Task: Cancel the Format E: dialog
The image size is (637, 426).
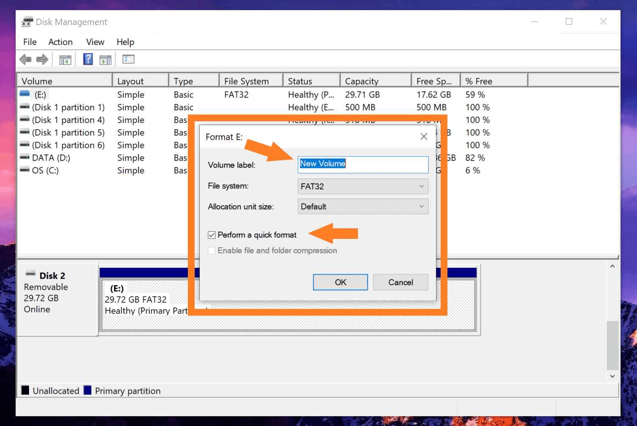Action: coord(400,282)
